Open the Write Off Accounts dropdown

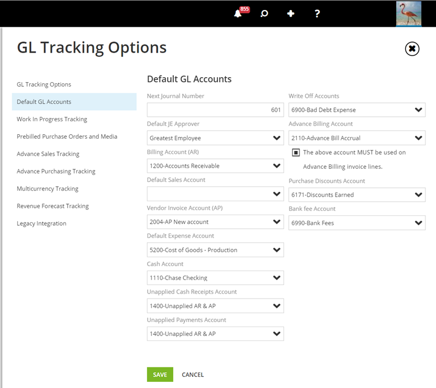[x=357, y=110]
